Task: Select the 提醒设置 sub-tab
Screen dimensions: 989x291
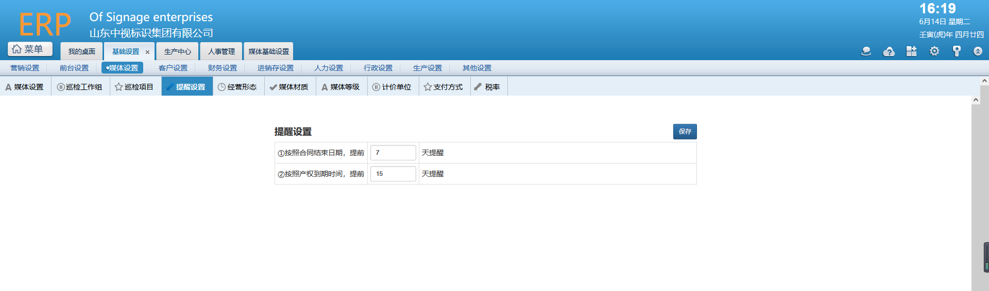Action: 187,87
